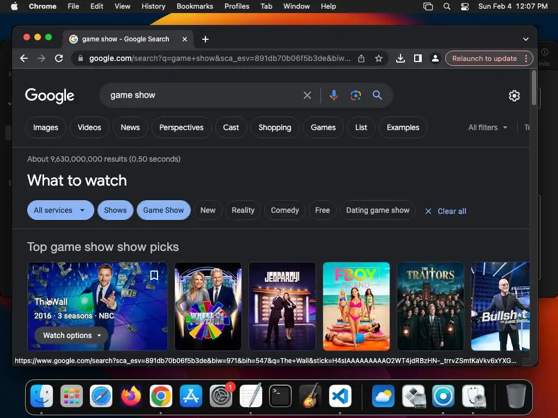Click the Chrome forward arrow

point(41,58)
